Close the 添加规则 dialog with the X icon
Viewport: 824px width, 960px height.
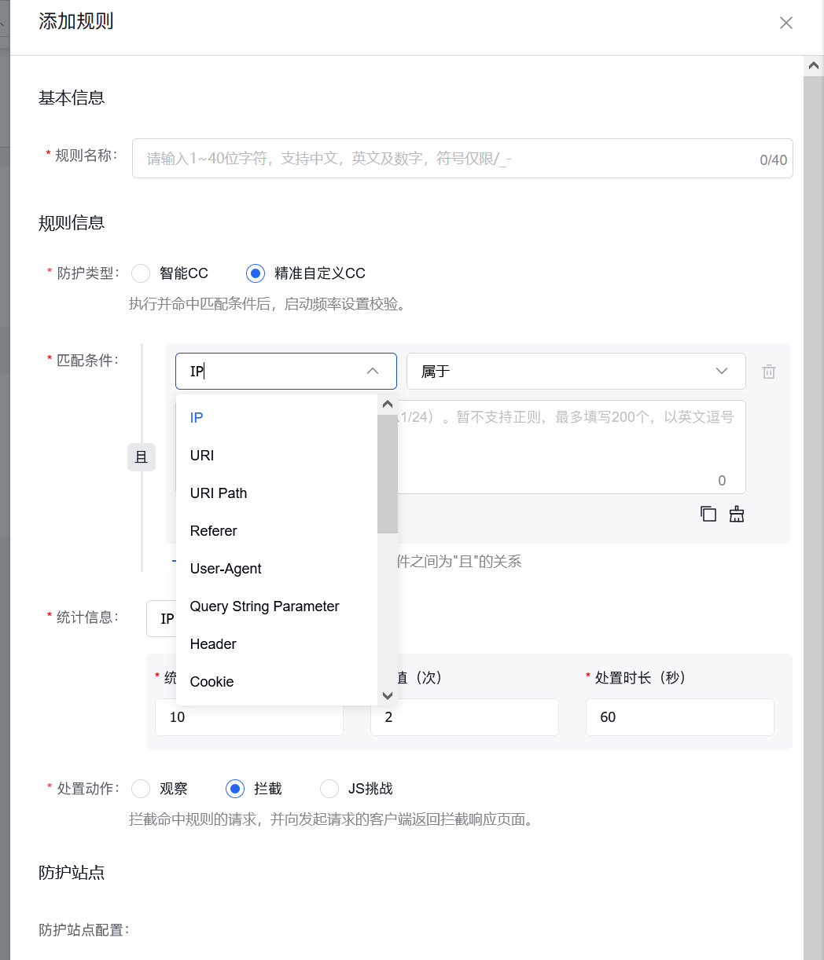(785, 22)
